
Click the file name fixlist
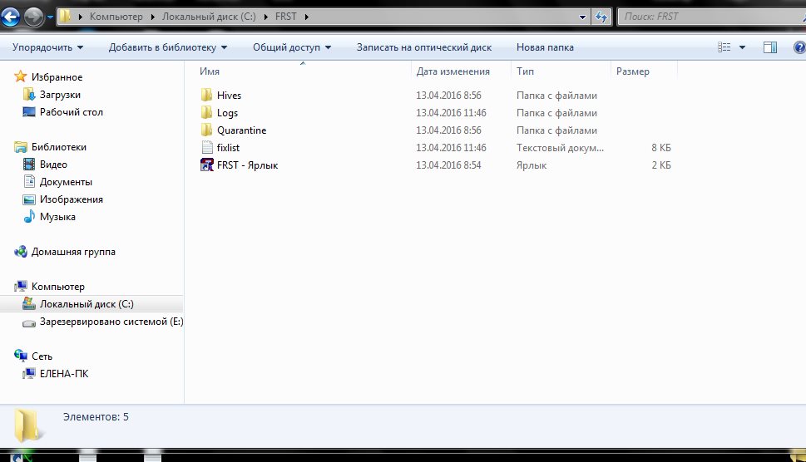pos(228,148)
